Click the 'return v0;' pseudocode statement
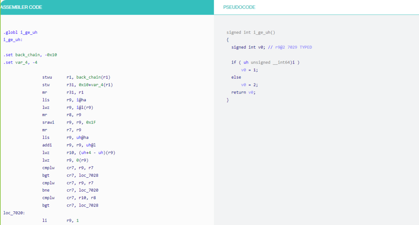The image size is (419, 225). click(x=243, y=93)
